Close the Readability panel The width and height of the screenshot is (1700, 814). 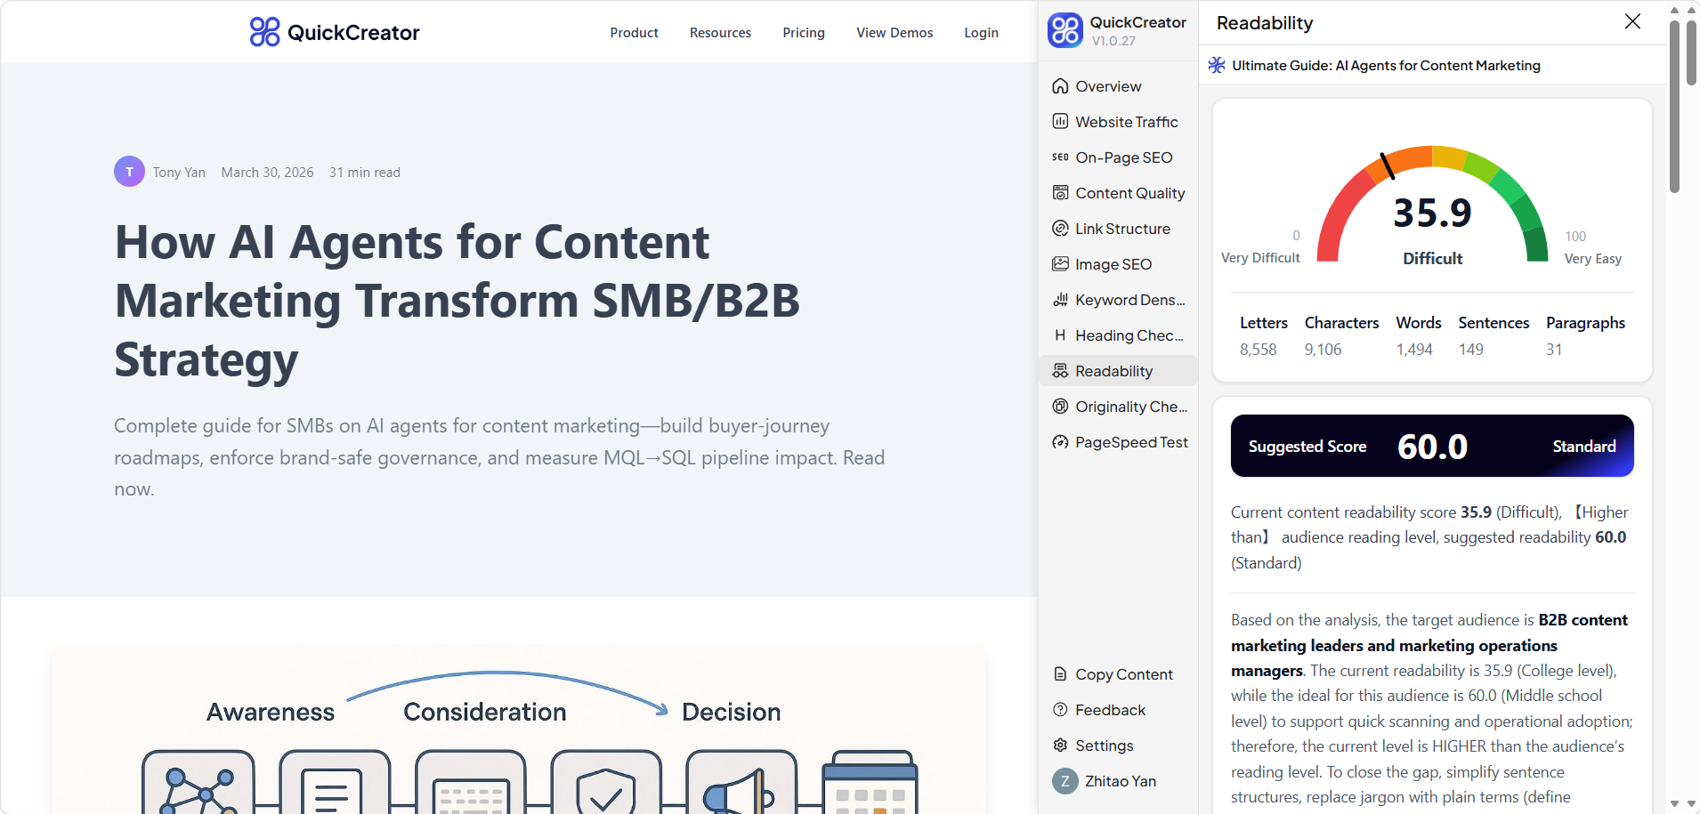pos(1632,21)
